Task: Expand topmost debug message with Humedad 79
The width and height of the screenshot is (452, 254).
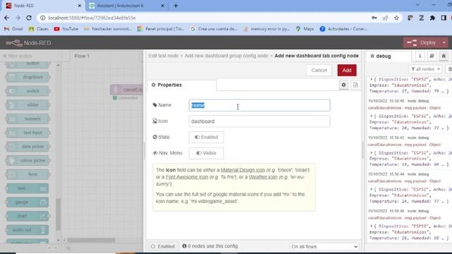Action: pos(371,79)
